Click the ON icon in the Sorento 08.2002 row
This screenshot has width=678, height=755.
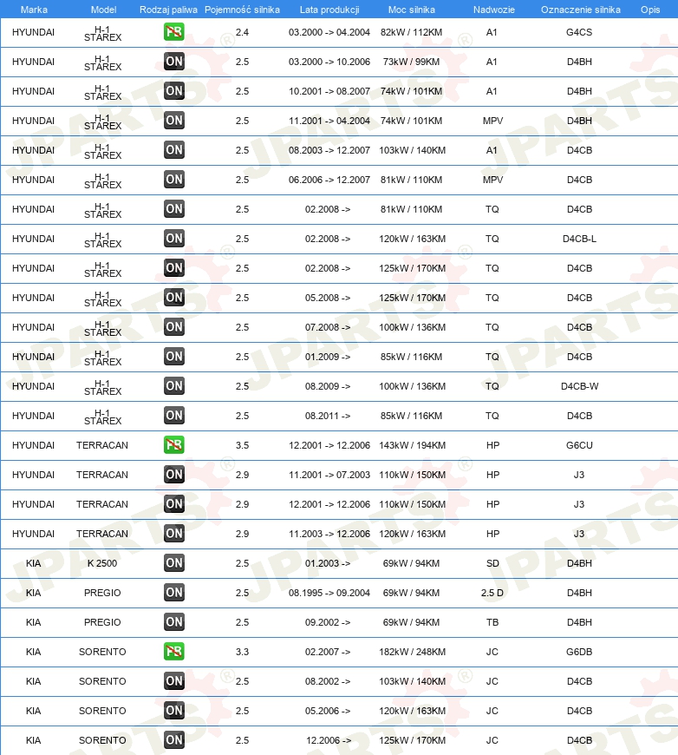(173, 681)
